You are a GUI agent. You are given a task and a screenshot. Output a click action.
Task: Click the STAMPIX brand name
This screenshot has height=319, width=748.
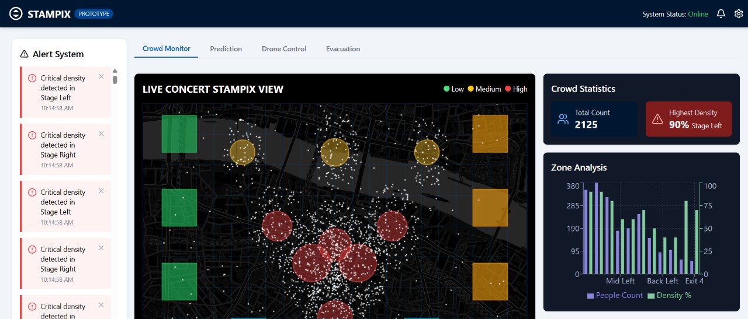pyautogui.click(x=49, y=14)
